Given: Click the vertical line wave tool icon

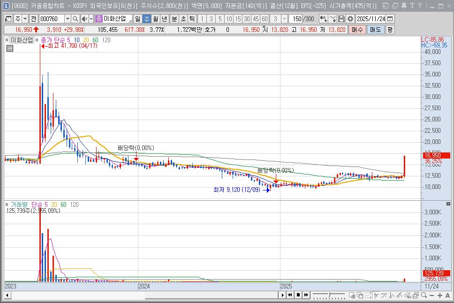Looking at the screenshot, I should point(393,295).
